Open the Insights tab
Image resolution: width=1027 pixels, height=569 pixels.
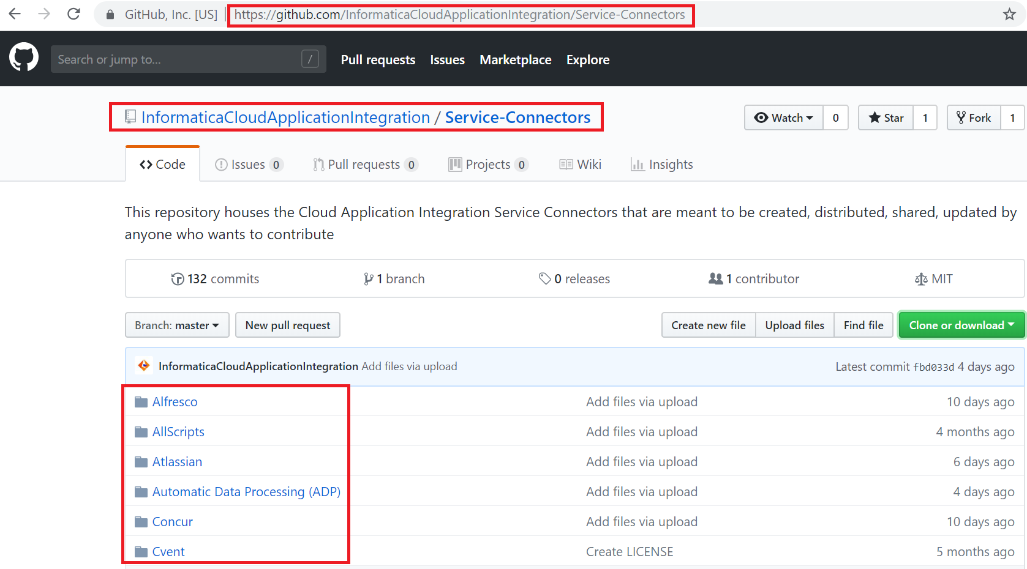tap(662, 165)
